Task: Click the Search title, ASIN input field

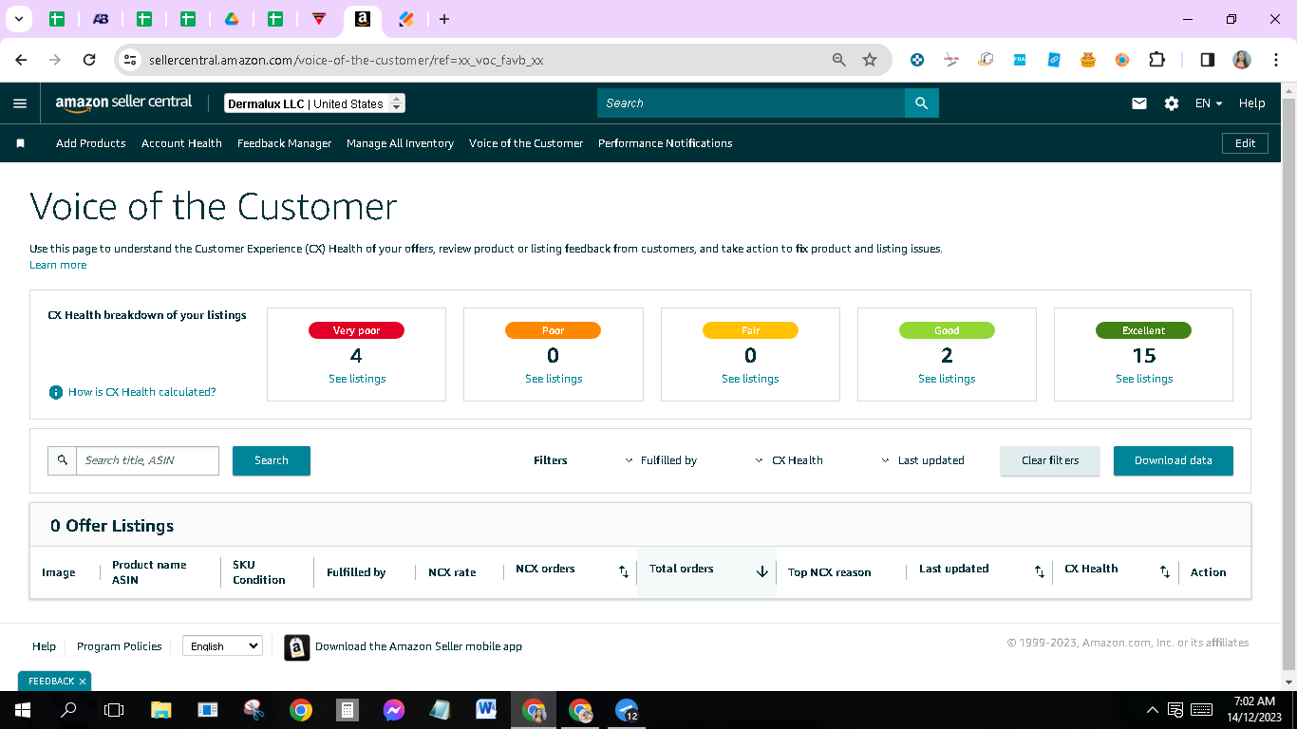Action: point(147,460)
